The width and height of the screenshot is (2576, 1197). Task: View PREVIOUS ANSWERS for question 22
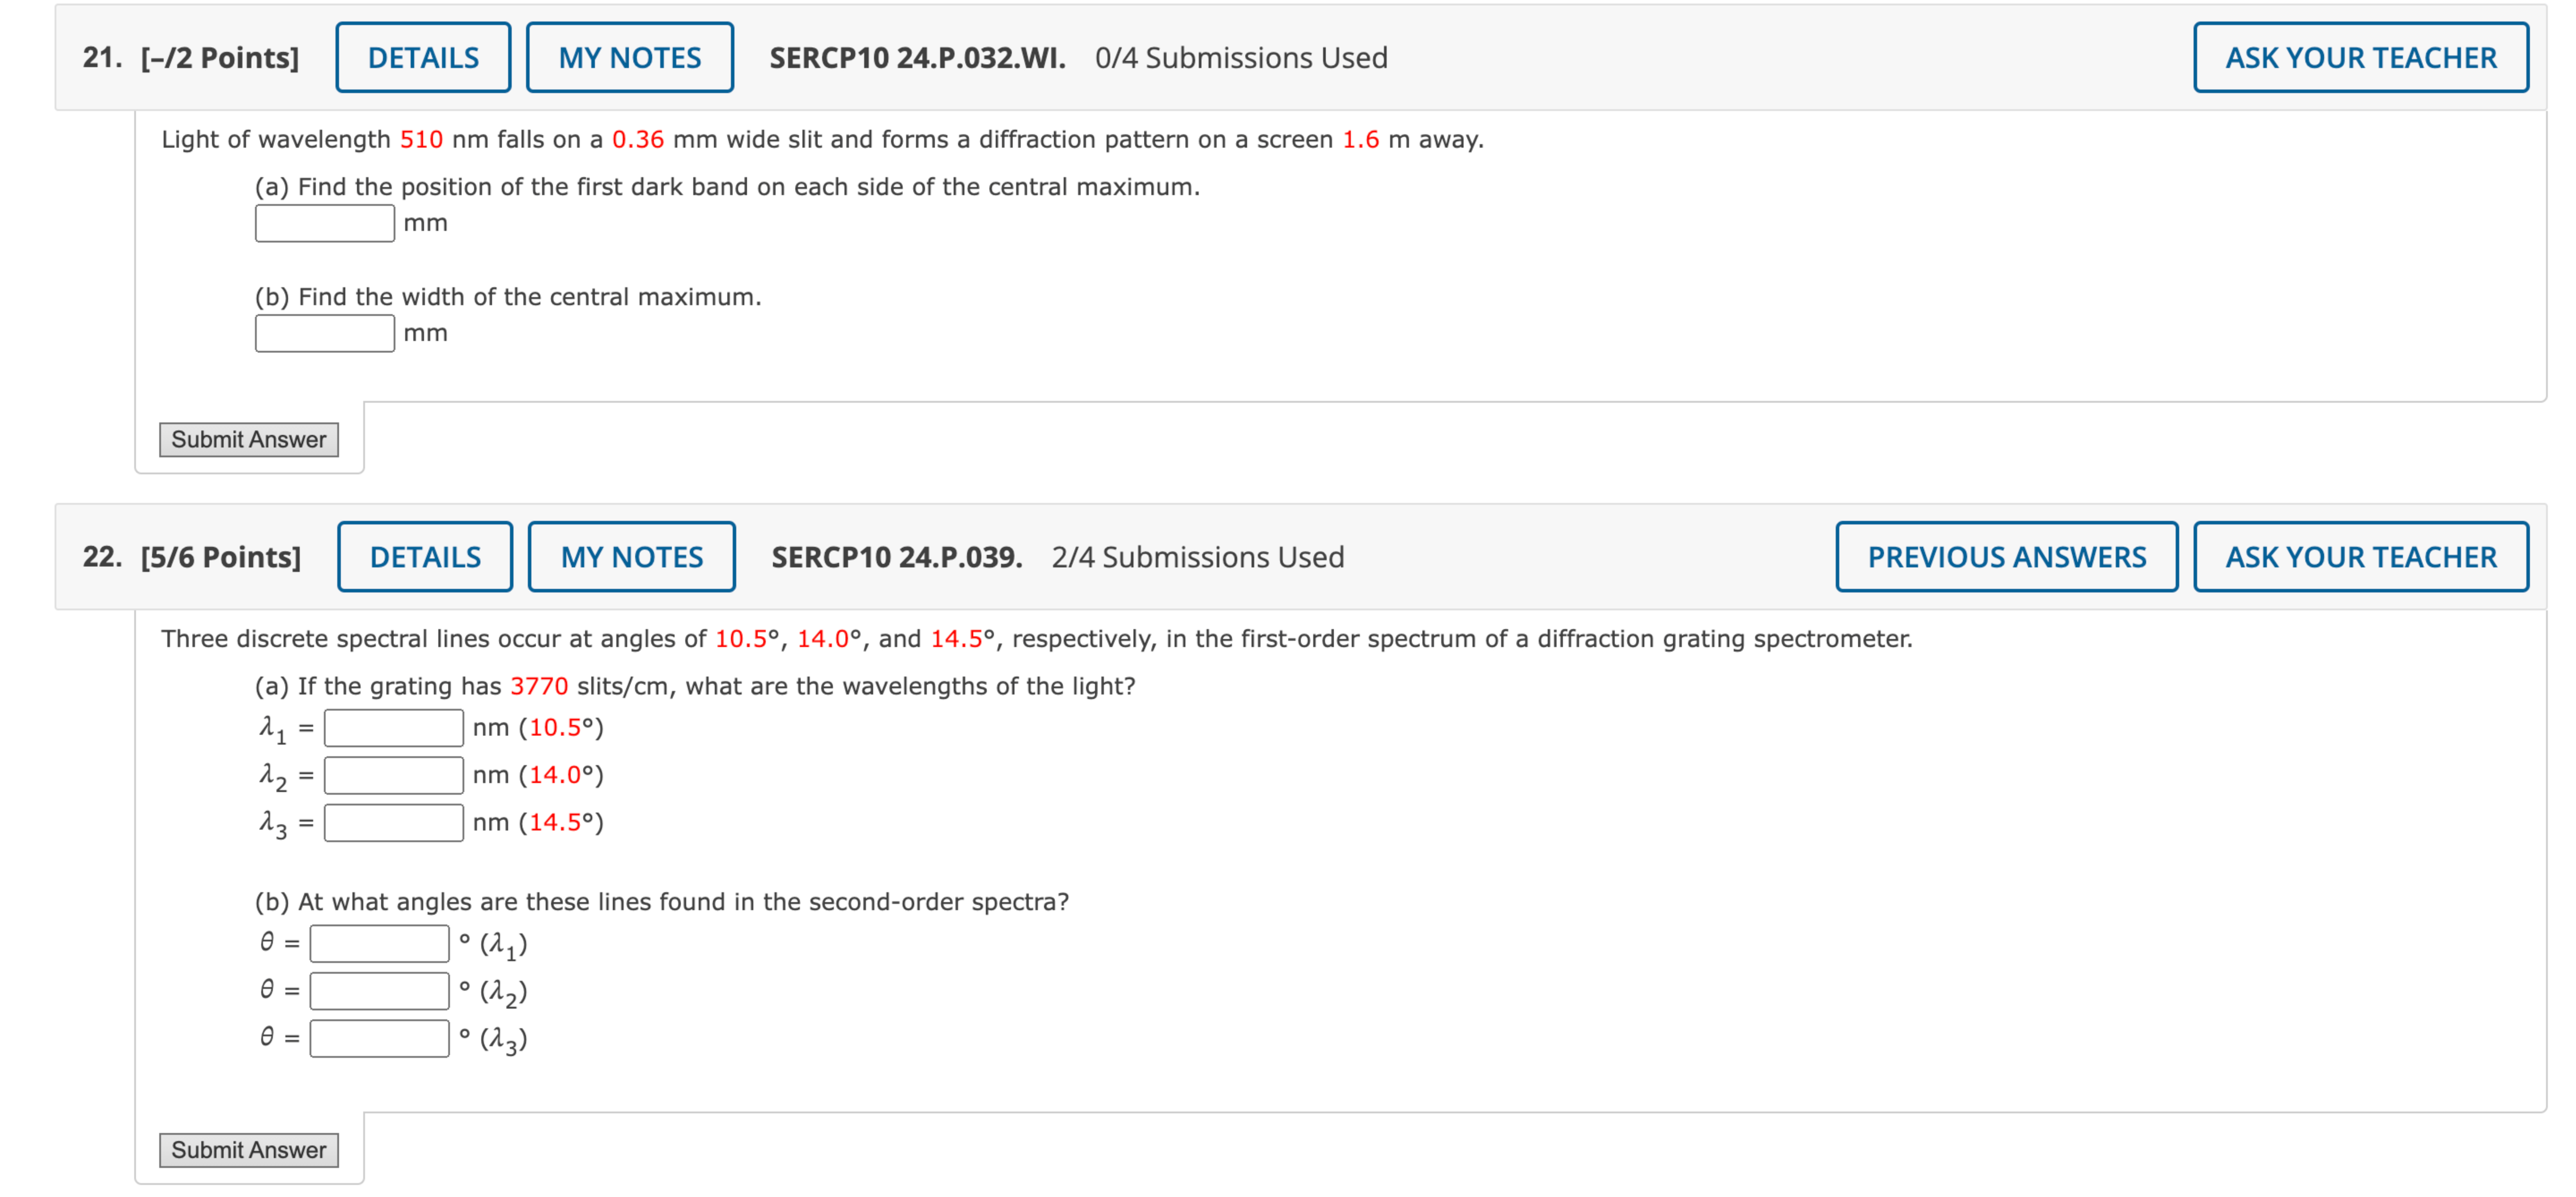pyautogui.click(x=2006, y=557)
